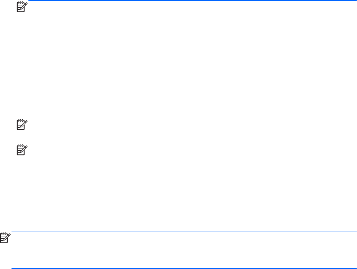Click the blue rule closing the first note
357x269 pixels.
[x=192, y=19]
